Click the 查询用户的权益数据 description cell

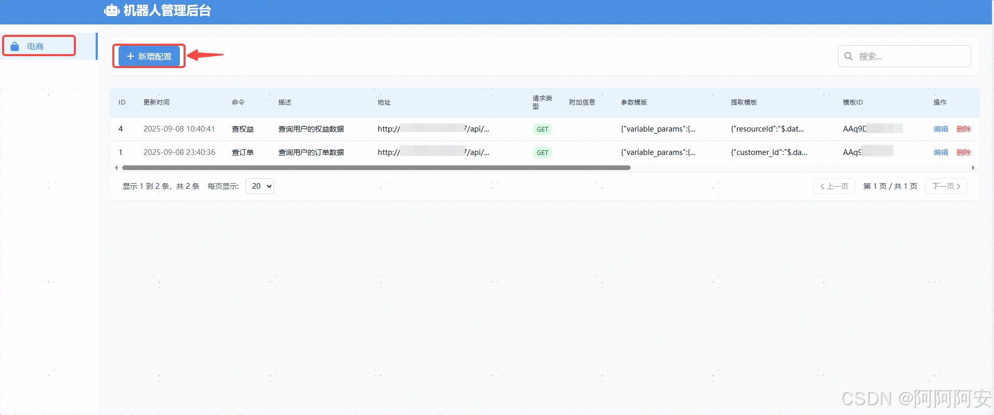[311, 129]
